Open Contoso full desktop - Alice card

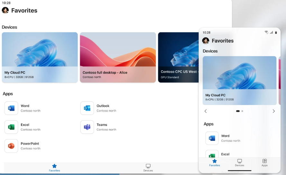[x=118, y=57]
